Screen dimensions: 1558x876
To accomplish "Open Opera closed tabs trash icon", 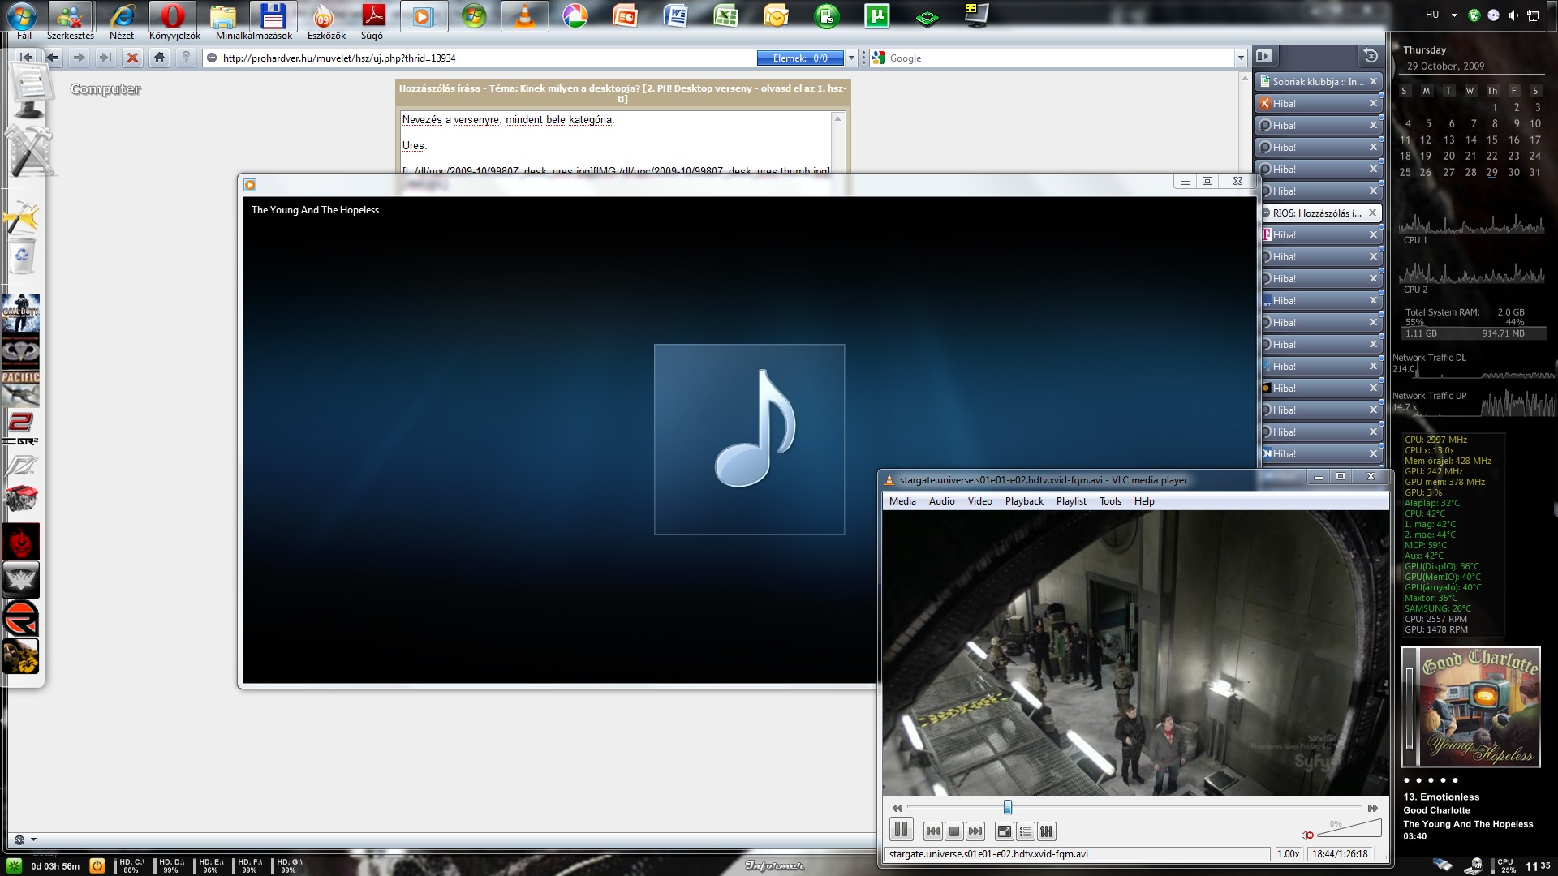I will [1371, 56].
